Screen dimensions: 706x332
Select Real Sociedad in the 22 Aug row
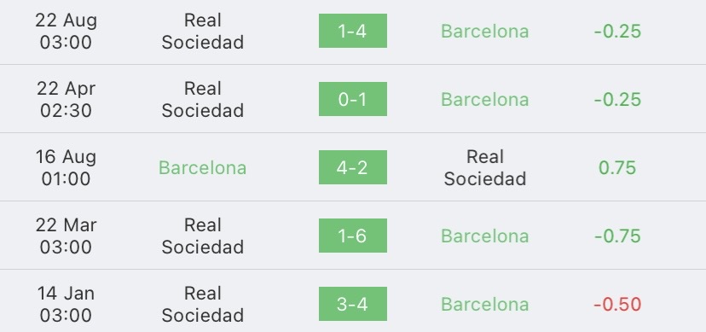(203, 31)
